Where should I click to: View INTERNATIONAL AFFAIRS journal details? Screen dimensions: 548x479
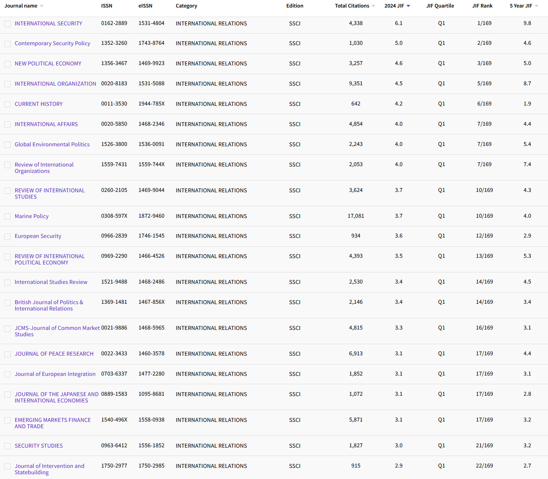point(46,124)
